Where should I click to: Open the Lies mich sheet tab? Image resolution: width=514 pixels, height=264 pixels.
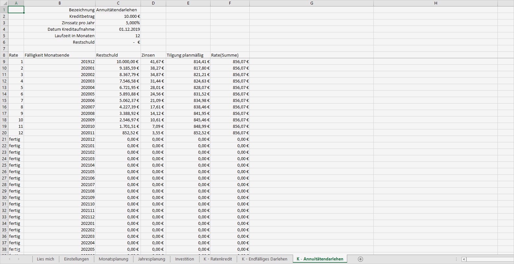(x=46, y=259)
